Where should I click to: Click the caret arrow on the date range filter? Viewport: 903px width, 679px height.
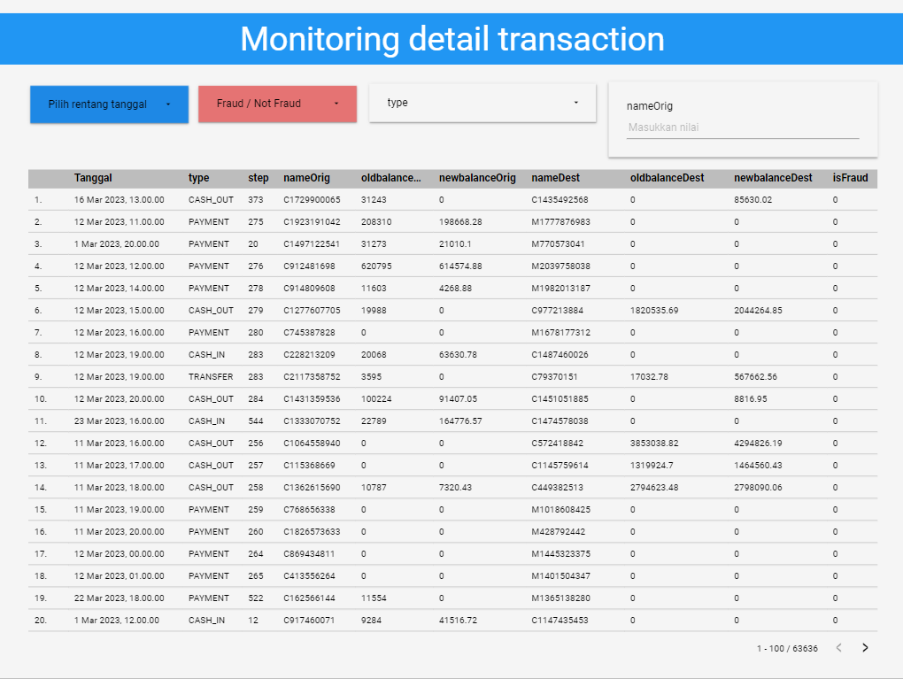(x=168, y=104)
